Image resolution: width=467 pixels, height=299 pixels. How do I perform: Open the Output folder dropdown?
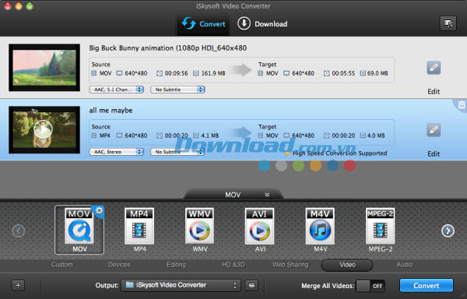click(x=181, y=285)
